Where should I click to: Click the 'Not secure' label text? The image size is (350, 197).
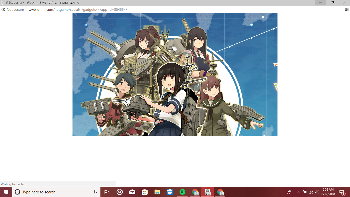[15, 9]
